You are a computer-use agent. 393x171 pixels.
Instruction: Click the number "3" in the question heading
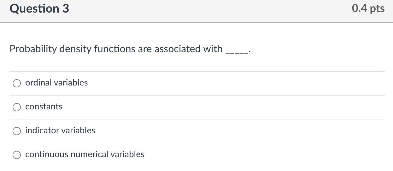pos(66,9)
